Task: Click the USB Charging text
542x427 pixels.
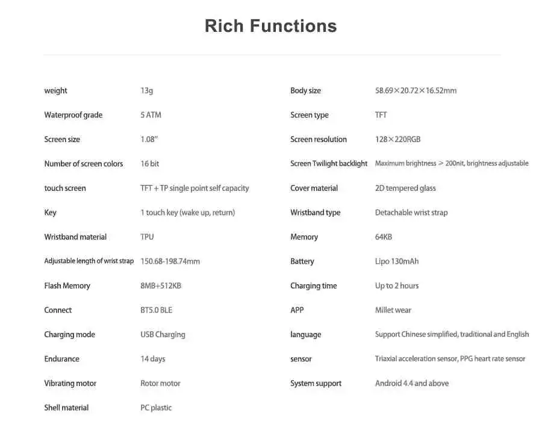Action: tap(163, 335)
